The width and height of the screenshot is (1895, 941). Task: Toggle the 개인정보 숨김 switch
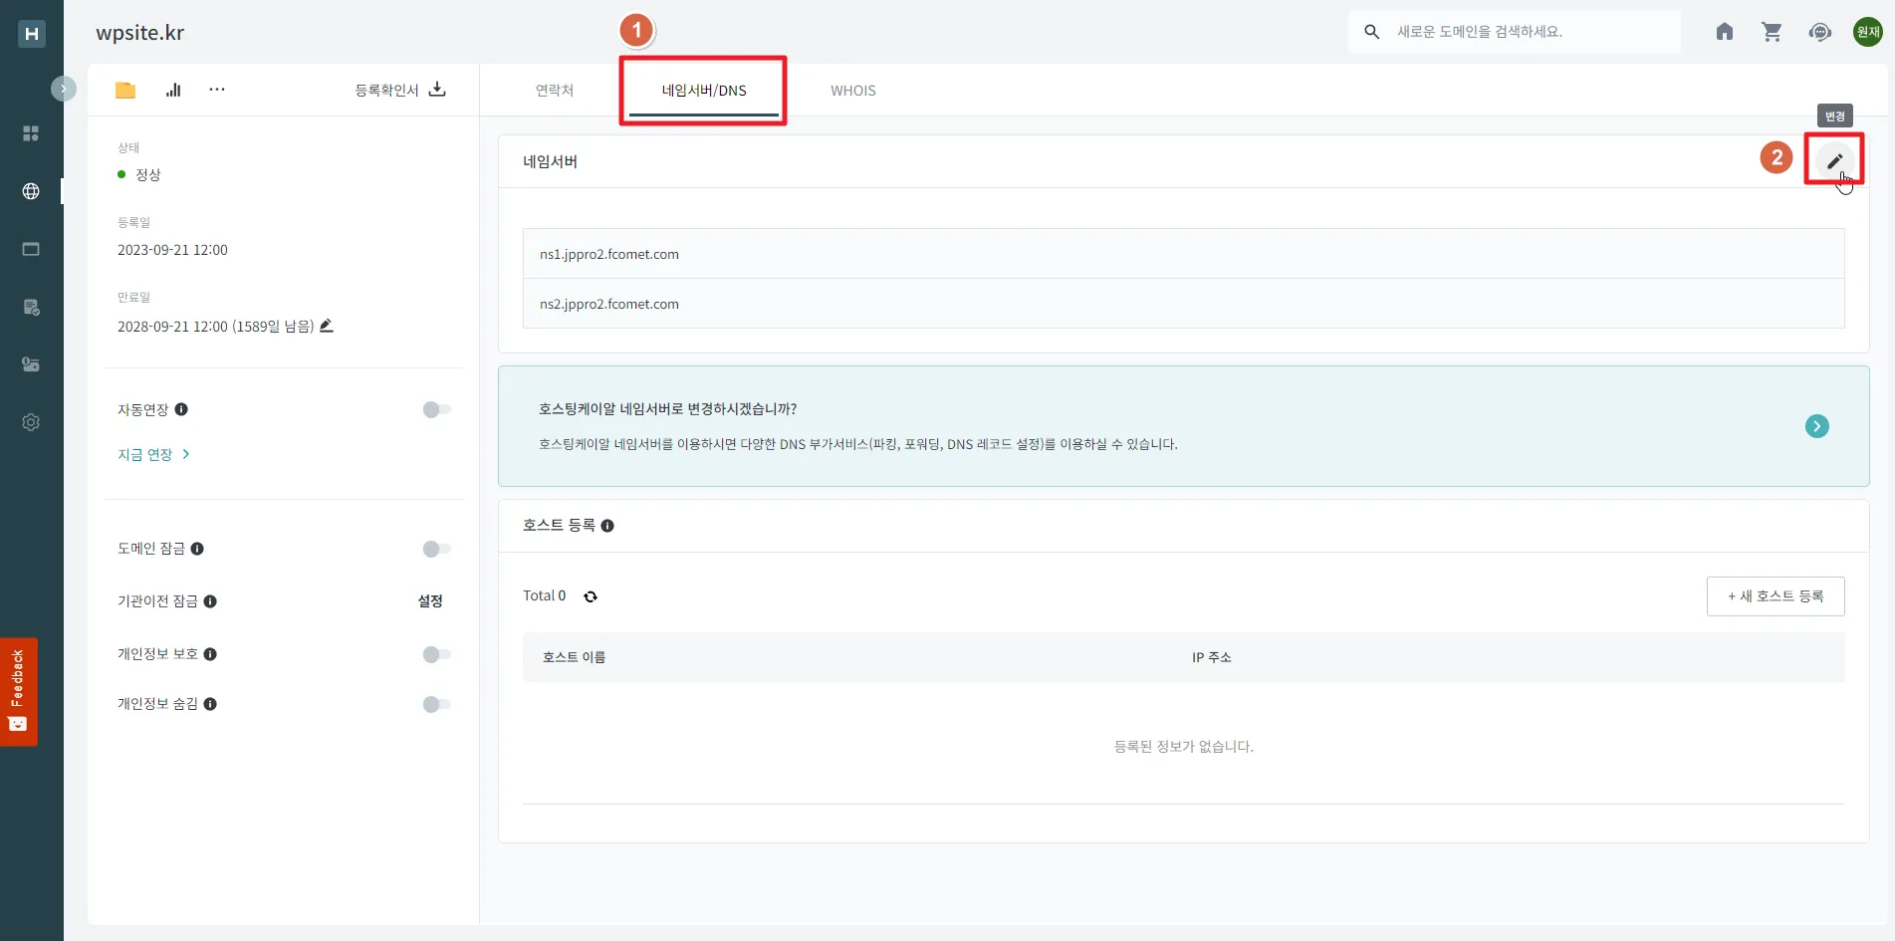436,704
